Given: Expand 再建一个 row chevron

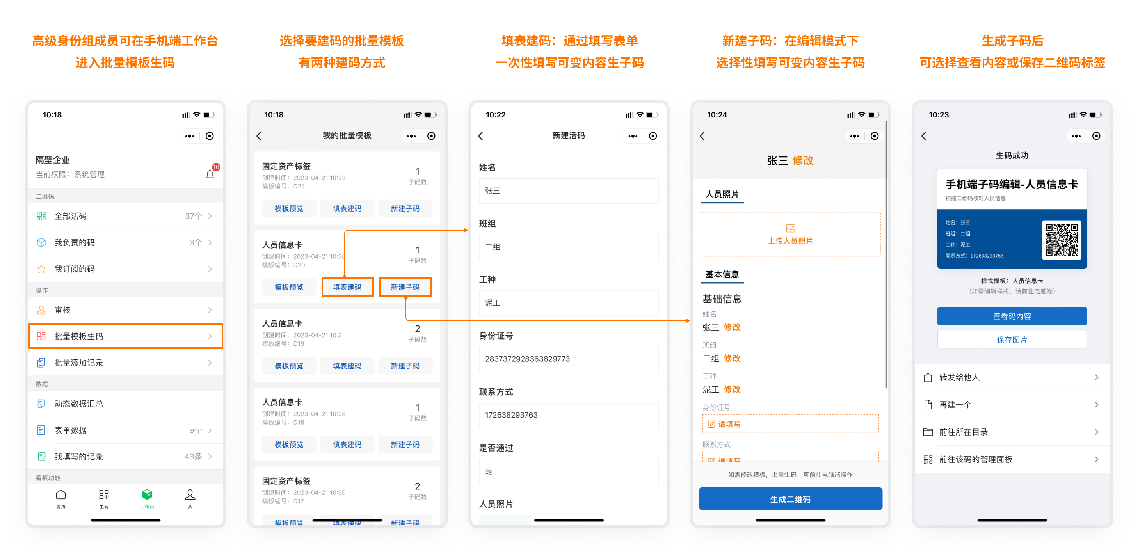Looking at the screenshot, I should [x=1097, y=405].
